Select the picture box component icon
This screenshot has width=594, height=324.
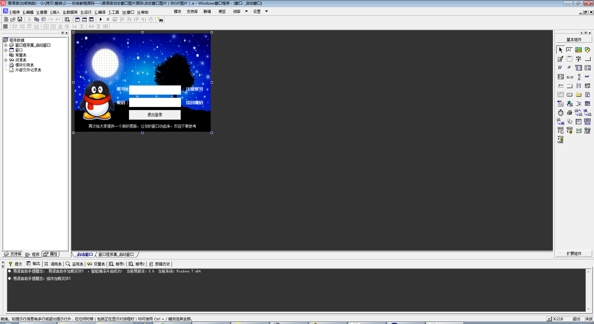click(579, 50)
